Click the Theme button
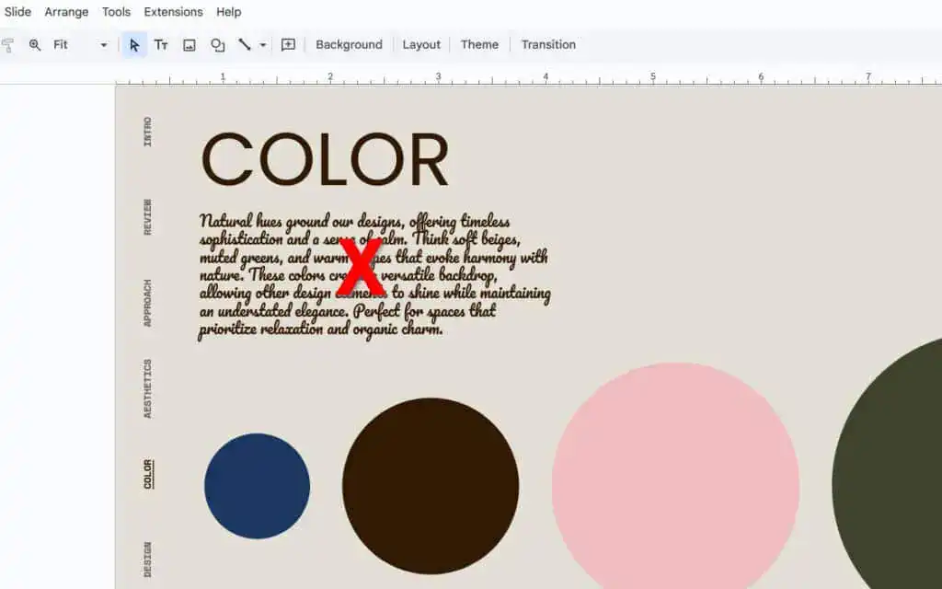 click(479, 44)
